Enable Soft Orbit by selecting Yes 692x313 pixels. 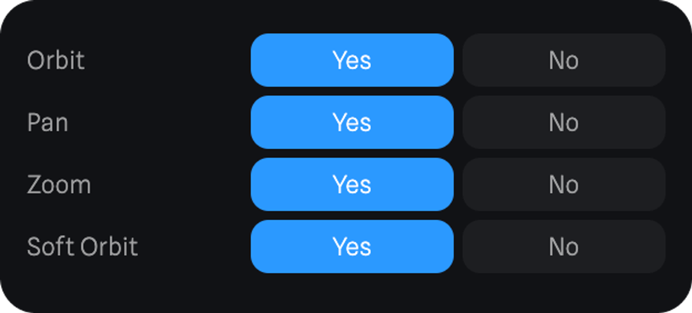[352, 247]
